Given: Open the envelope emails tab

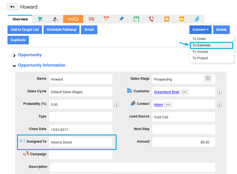Looking at the screenshot, I should (167, 19).
